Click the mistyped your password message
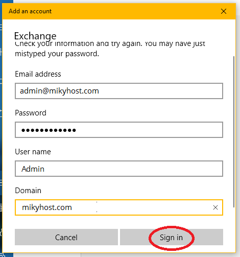This screenshot has width=240, height=257. click(x=57, y=54)
